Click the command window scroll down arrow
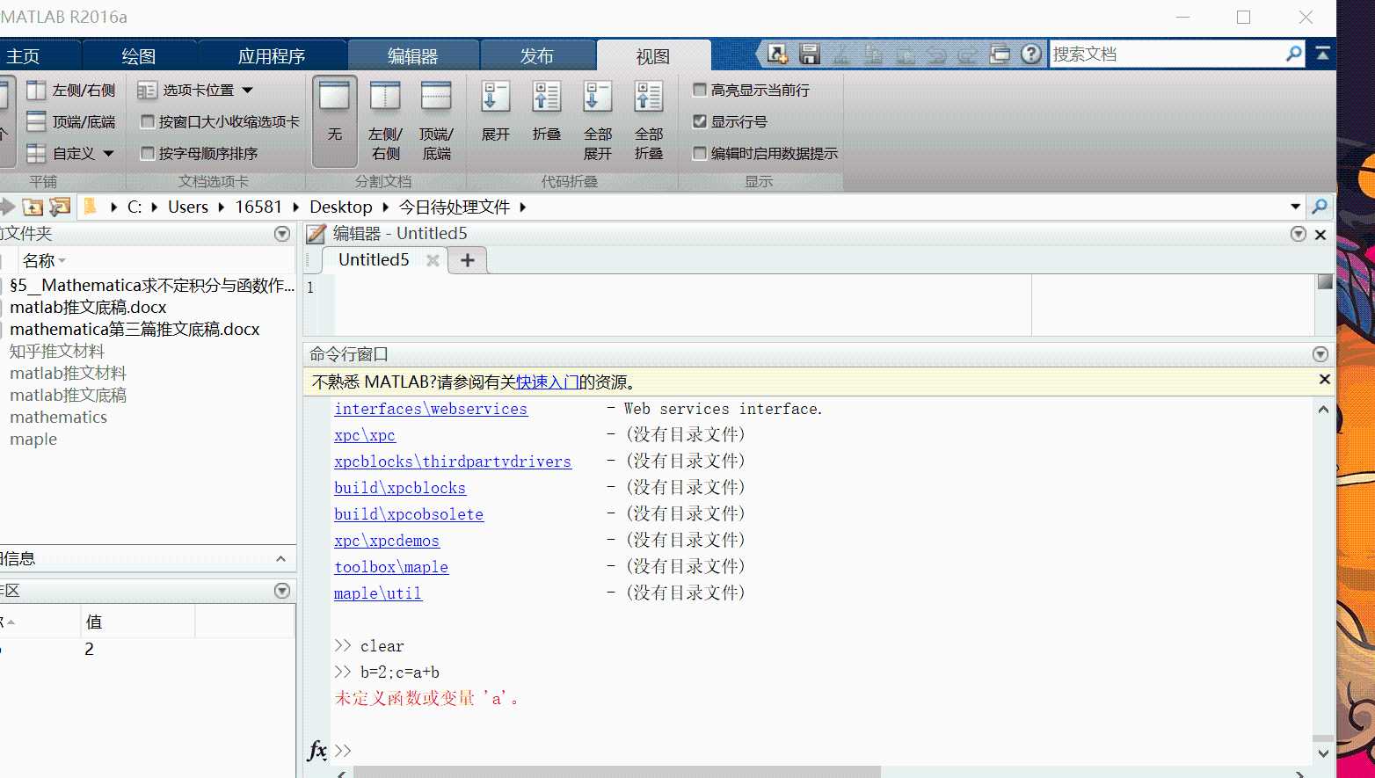This screenshot has width=1375, height=778. tap(1323, 753)
